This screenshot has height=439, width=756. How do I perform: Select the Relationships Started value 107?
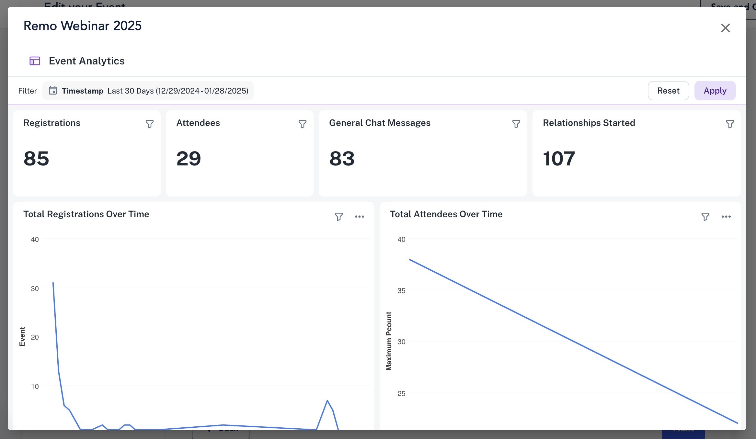[559, 159]
